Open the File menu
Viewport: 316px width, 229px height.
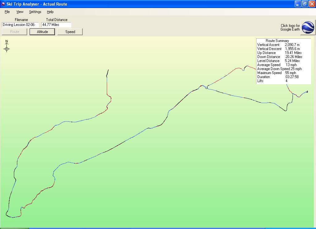click(x=7, y=12)
